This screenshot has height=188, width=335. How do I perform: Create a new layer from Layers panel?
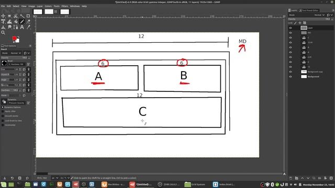(x=291, y=178)
